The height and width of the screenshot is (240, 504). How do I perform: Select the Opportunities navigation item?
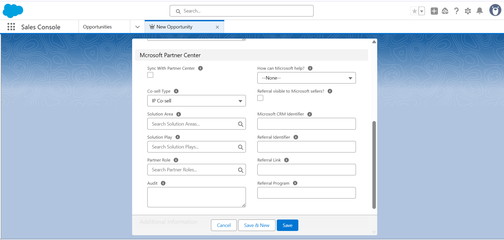click(97, 27)
